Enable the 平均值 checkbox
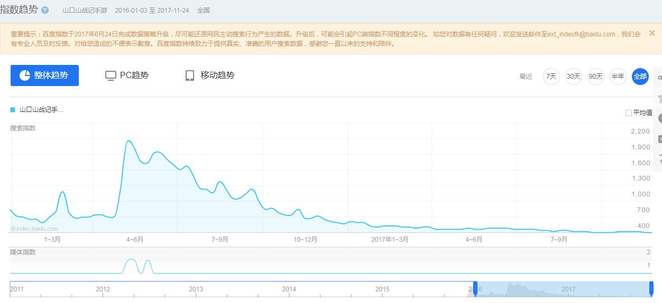Viewport: 662px width, 303px height. [x=629, y=113]
